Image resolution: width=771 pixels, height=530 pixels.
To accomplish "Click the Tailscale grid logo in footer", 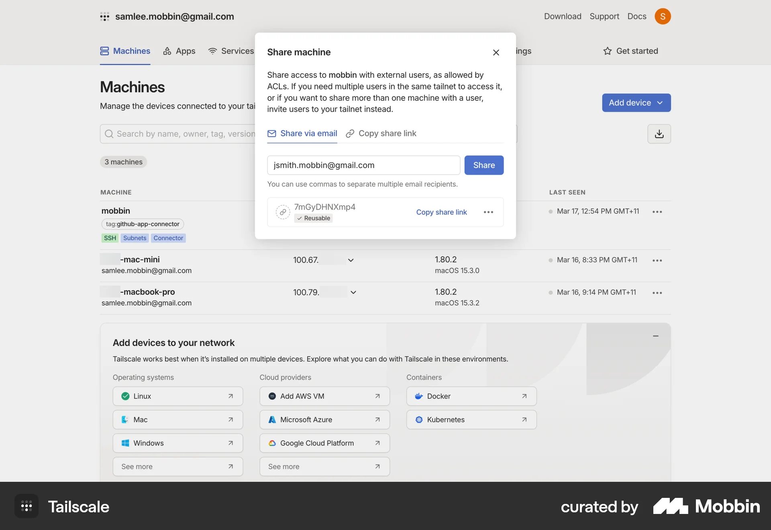I will click(x=26, y=506).
